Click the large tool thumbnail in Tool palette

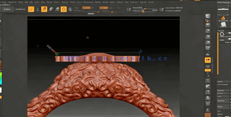pyautogui.click(x=223, y=9)
